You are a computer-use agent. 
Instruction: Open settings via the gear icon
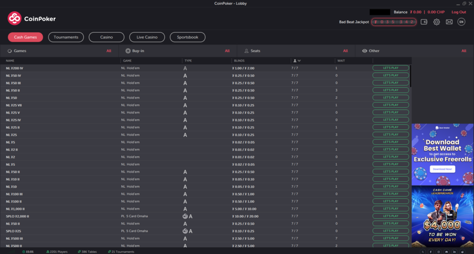click(x=437, y=22)
